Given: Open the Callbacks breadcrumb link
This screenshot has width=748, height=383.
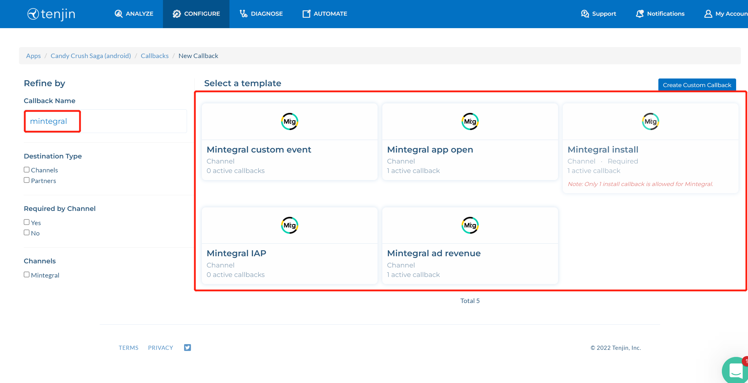Looking at the screenshot, I should click(154, 56).
